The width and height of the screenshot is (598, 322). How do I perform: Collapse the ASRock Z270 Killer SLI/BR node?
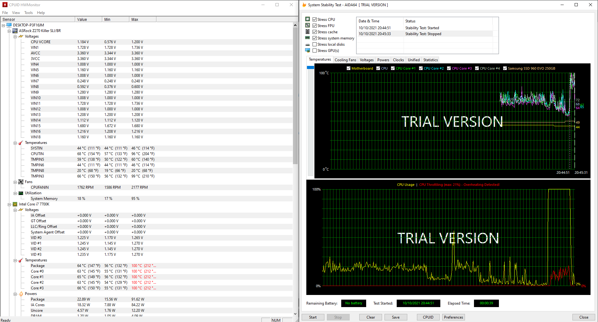click(9, 31)
